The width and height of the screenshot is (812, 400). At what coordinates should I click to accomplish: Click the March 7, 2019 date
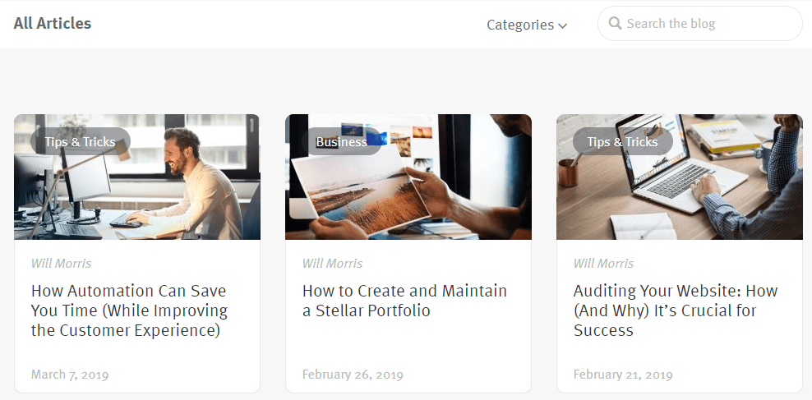70,375
